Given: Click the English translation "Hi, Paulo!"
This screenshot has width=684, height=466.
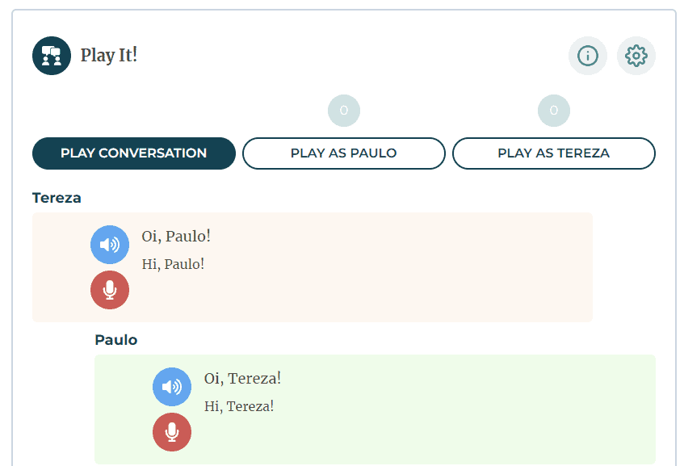Looking at the screenshot, I should 173,263.
